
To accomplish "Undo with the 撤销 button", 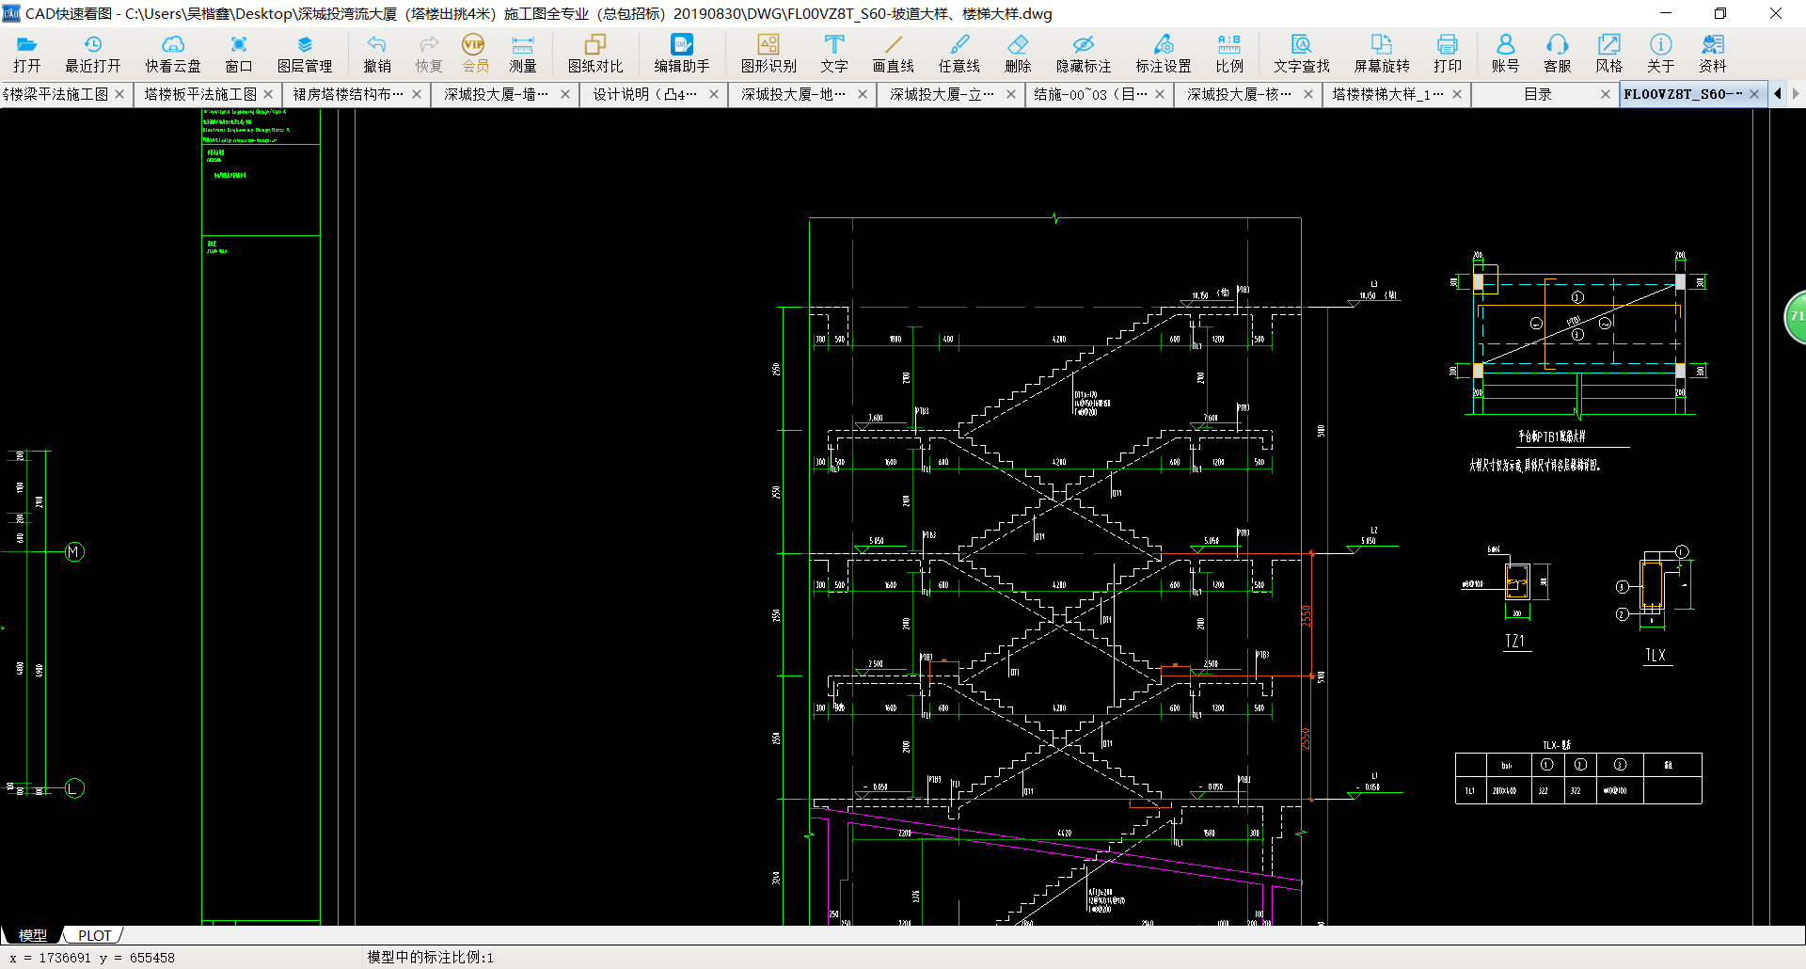I will pyautogui.click(x=377, y=54).
